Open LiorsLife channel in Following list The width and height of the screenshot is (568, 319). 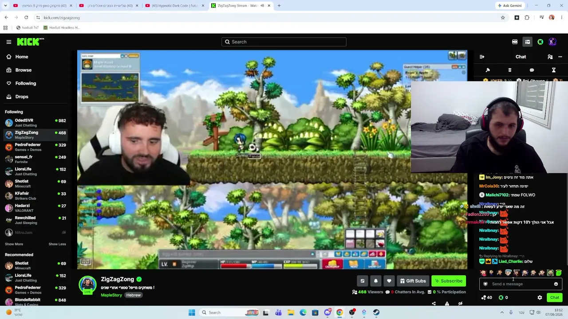click(x=35, y=171)
